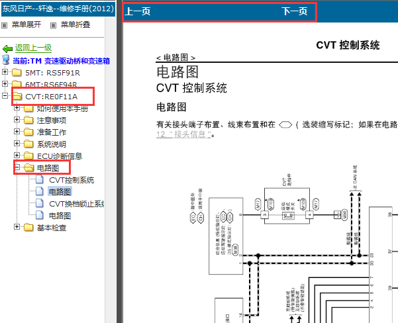
Task: Click the 东风日产--轩逸--维修手册(2012) title
Action: click(58, 9)
